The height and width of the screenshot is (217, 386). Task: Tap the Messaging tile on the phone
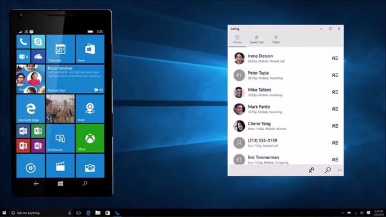pyautogui.click(x=24, y=57)
